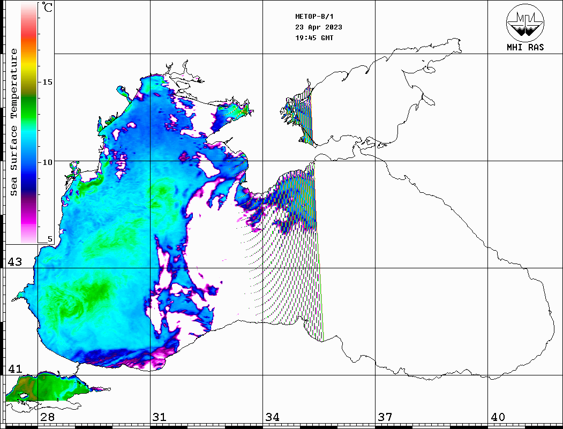Click the '10' tick on temperature scale

(47, 162)
